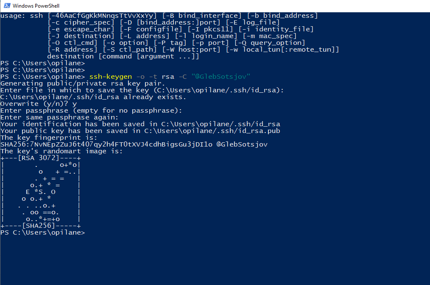Click the "E *S. O" randomart row

tap(41, 192)
